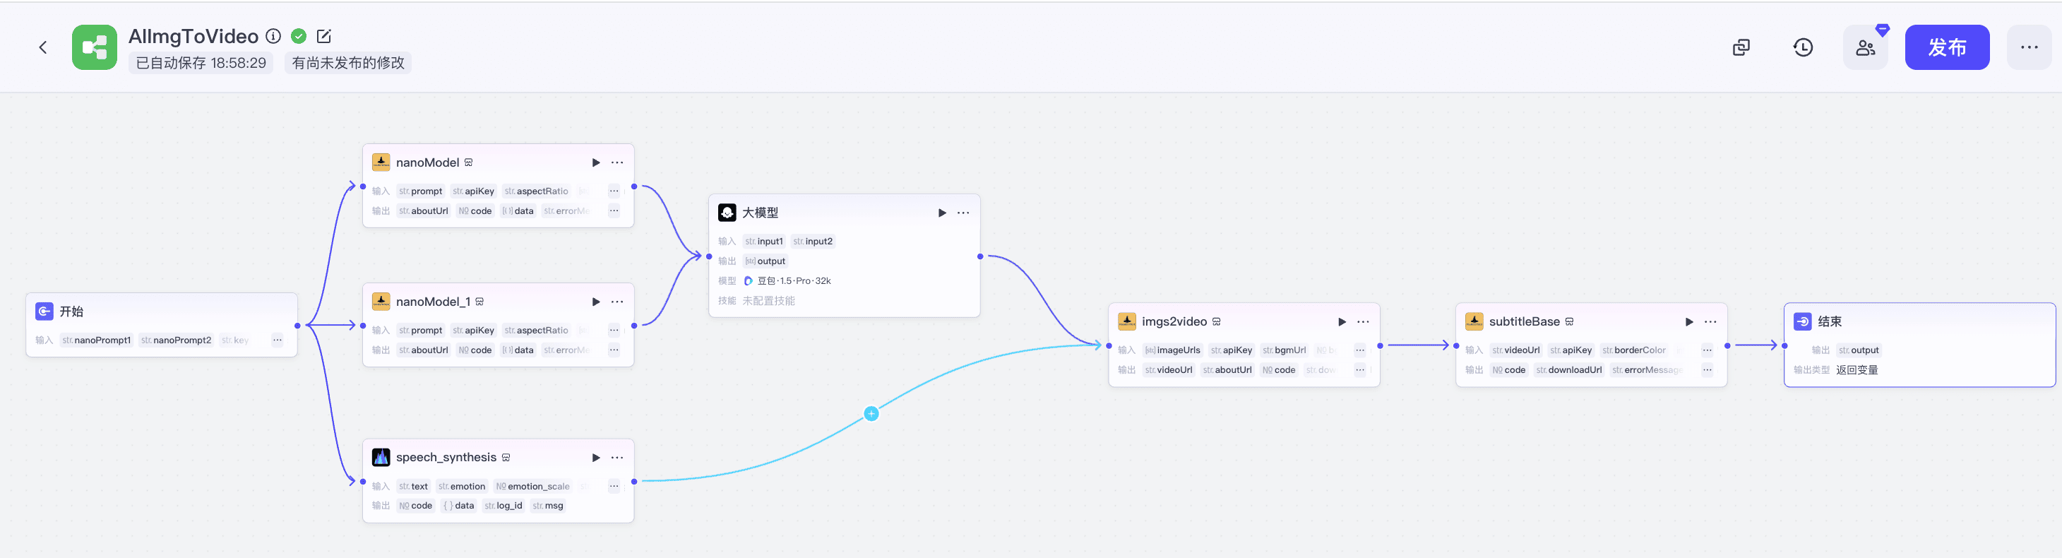Click the nanoModel_1 plugin icon
The width and height of the screenshot is (2062, 558).
(x=381, y=302)
